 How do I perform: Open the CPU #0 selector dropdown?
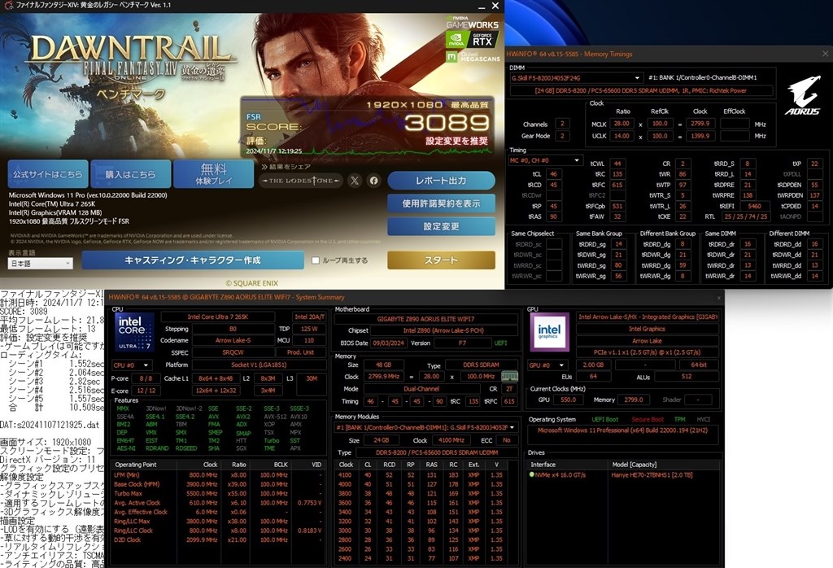click(131, 365)
